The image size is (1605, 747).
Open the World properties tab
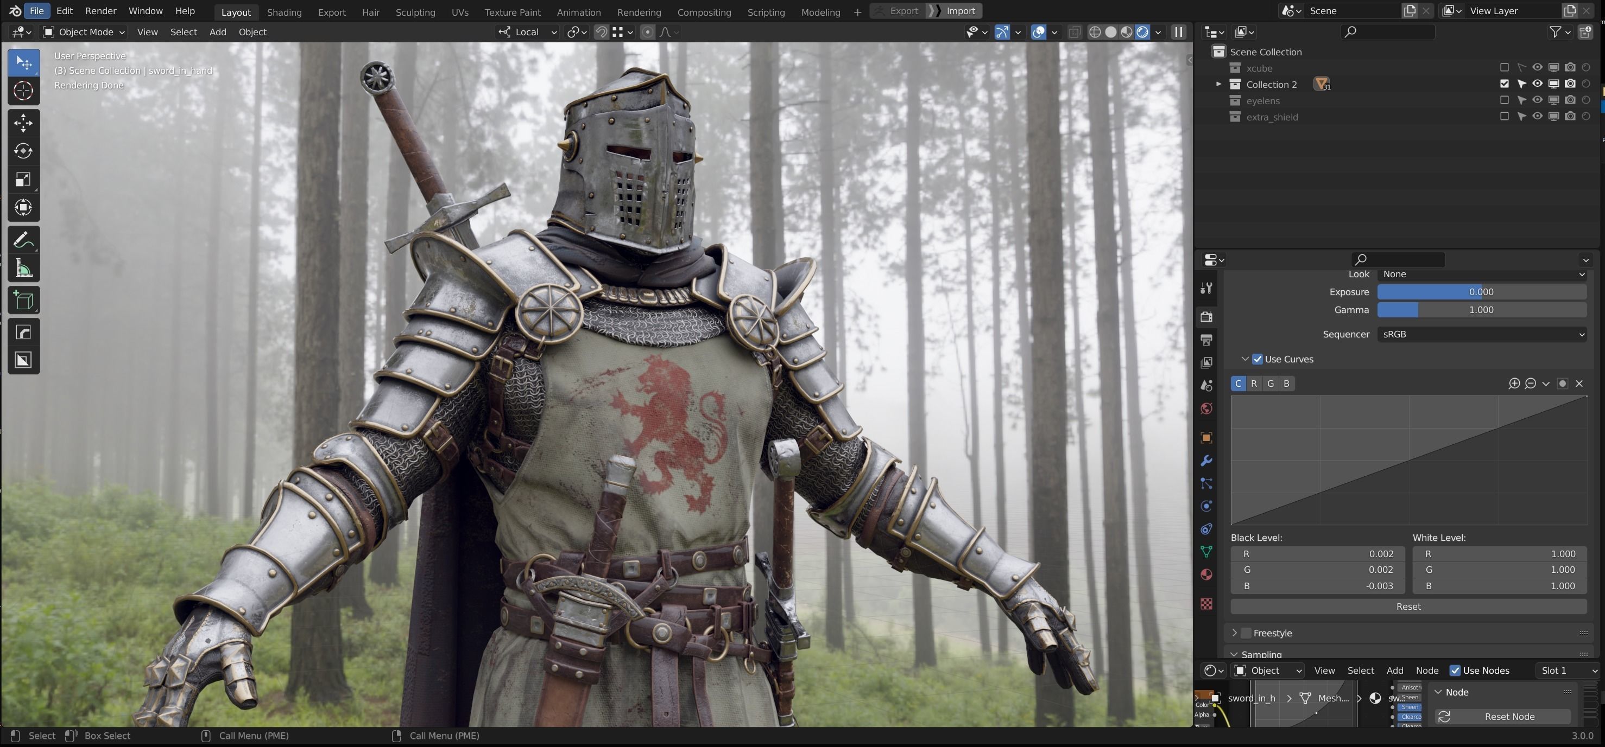pos(1207,408)
